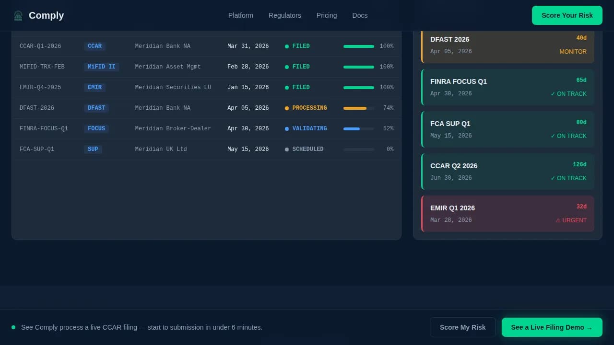
Task: Click the Score Your Risk button
Action: (x=567, y=15)
